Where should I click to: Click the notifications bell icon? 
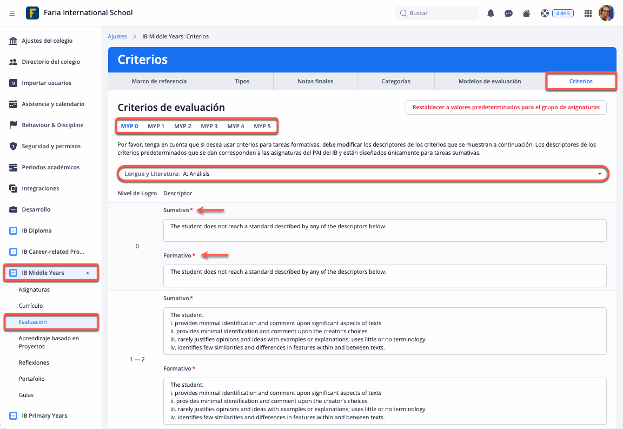[491, 13]
